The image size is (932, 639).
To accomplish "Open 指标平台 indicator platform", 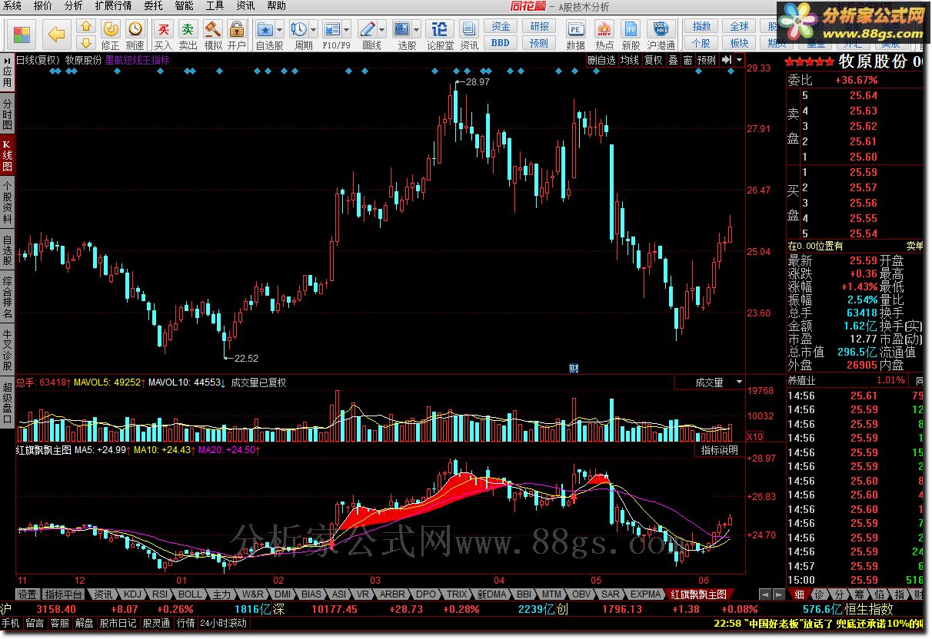I will (63, 594).
